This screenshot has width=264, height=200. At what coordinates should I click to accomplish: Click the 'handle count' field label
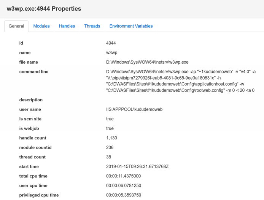click(x=33, y=138)
